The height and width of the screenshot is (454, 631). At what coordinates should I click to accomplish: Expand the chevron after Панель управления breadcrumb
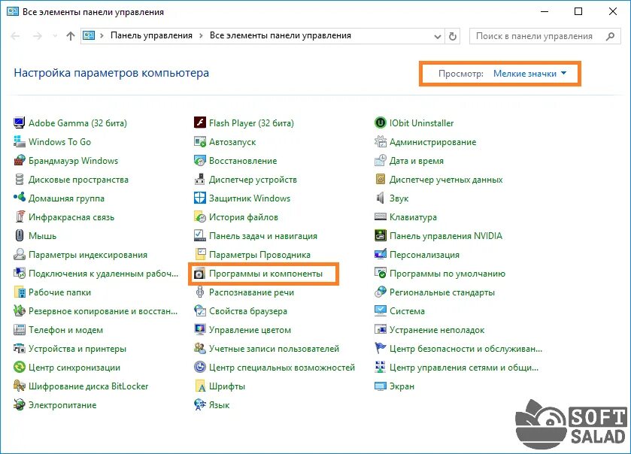coord(201,36)
